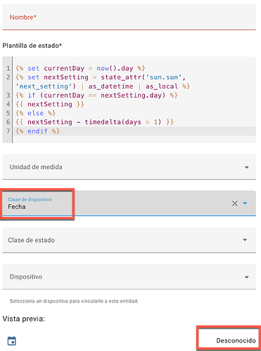
Task: Expand the Clase de dispositivo arrow
Action: pyautogui.click(x=245, y=204)
